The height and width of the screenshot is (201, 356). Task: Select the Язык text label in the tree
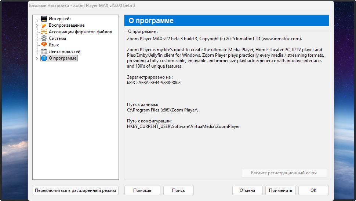[x=54, y=45]
